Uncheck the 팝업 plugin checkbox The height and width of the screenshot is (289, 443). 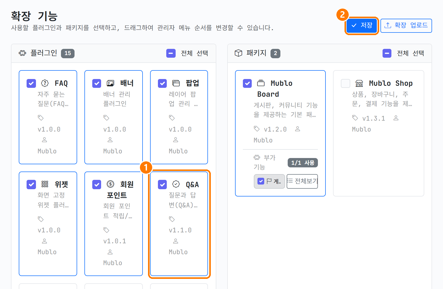(162, 83)
